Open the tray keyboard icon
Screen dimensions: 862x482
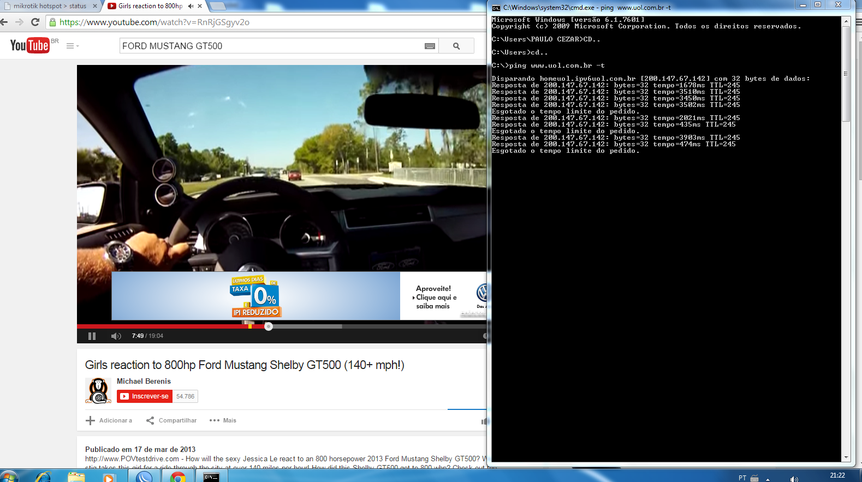tap(754, 478)
